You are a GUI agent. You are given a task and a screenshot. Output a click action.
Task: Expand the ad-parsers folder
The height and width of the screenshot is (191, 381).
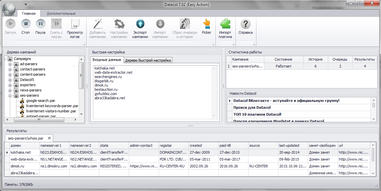(x=10, y=64)
